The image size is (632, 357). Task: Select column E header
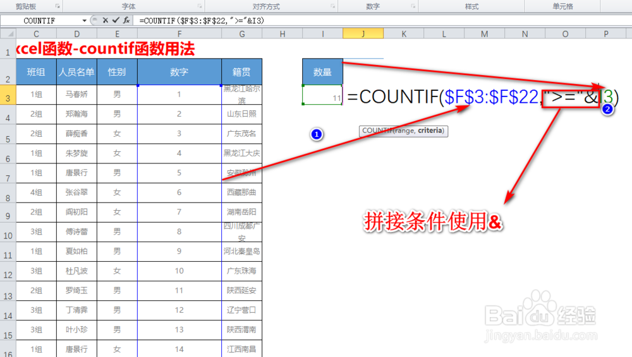point(117,34)
